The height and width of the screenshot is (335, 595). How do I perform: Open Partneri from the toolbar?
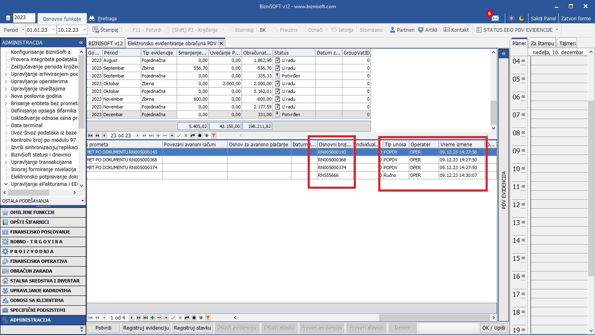[402, 30]
